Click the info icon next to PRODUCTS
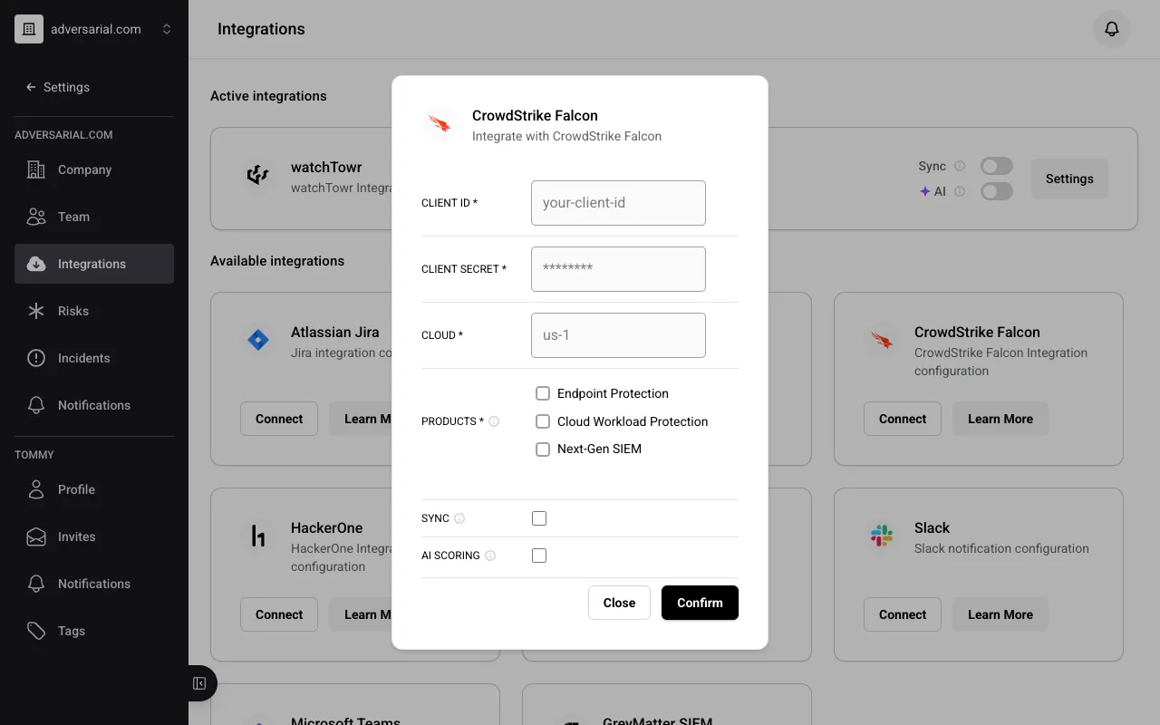The image size is (1160, 725). click(494, 421)
